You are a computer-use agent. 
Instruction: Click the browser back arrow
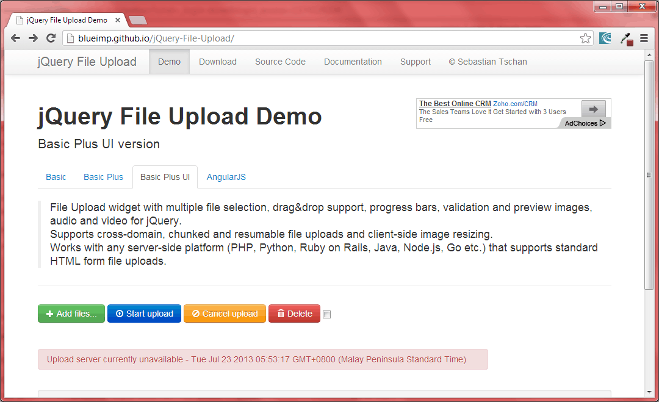(x=15, y=38)
